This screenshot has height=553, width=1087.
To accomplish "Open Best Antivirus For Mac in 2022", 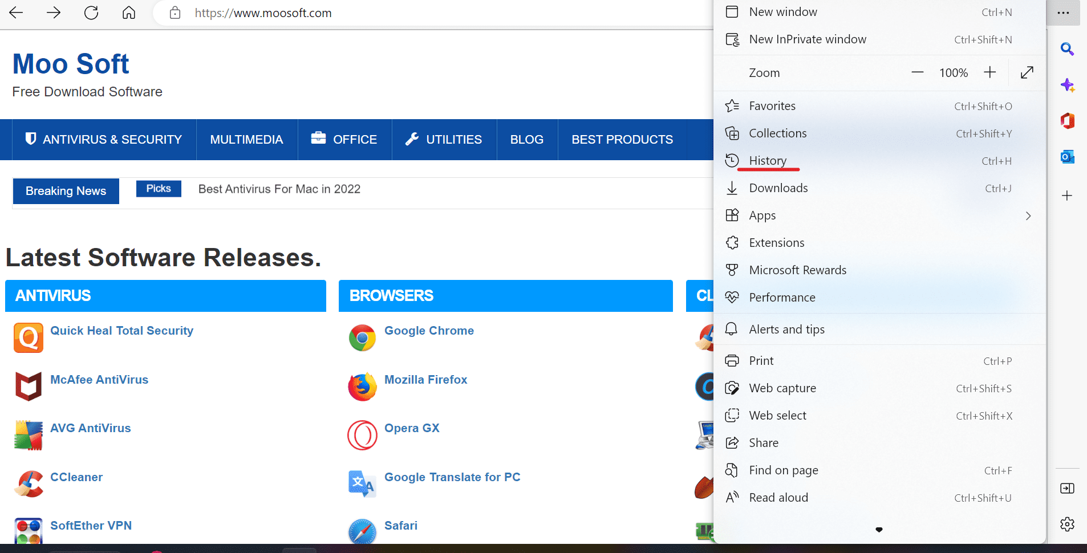I will 279,189.
